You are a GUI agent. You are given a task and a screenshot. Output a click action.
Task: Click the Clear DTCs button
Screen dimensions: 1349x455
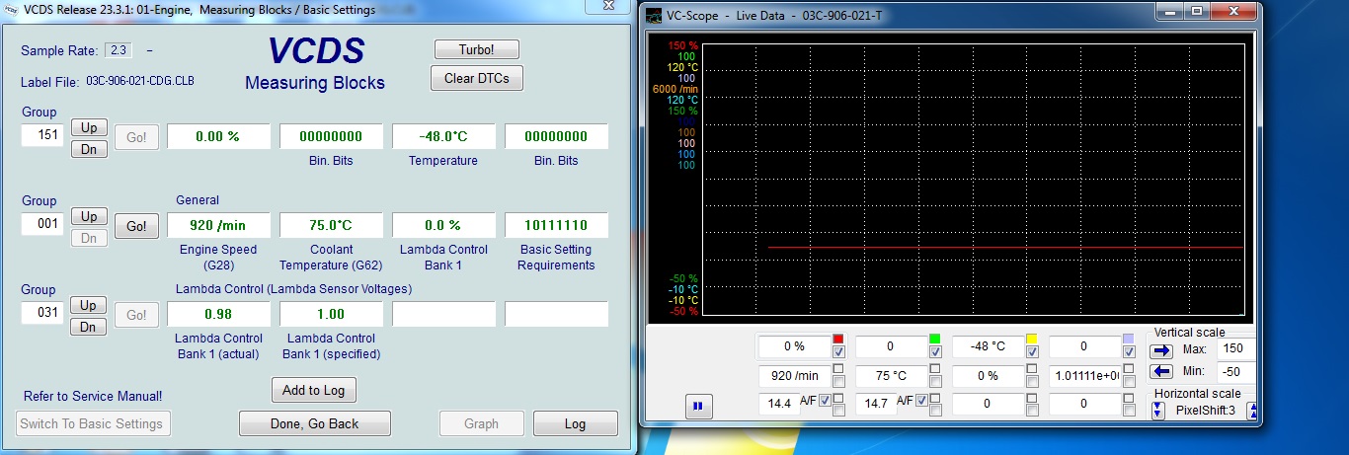click(476, 78)
